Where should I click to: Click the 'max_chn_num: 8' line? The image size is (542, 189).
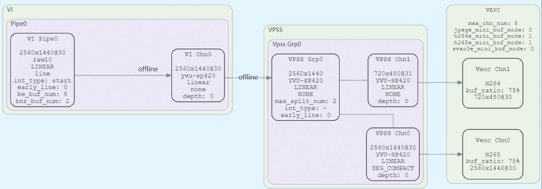pos(493,23)
